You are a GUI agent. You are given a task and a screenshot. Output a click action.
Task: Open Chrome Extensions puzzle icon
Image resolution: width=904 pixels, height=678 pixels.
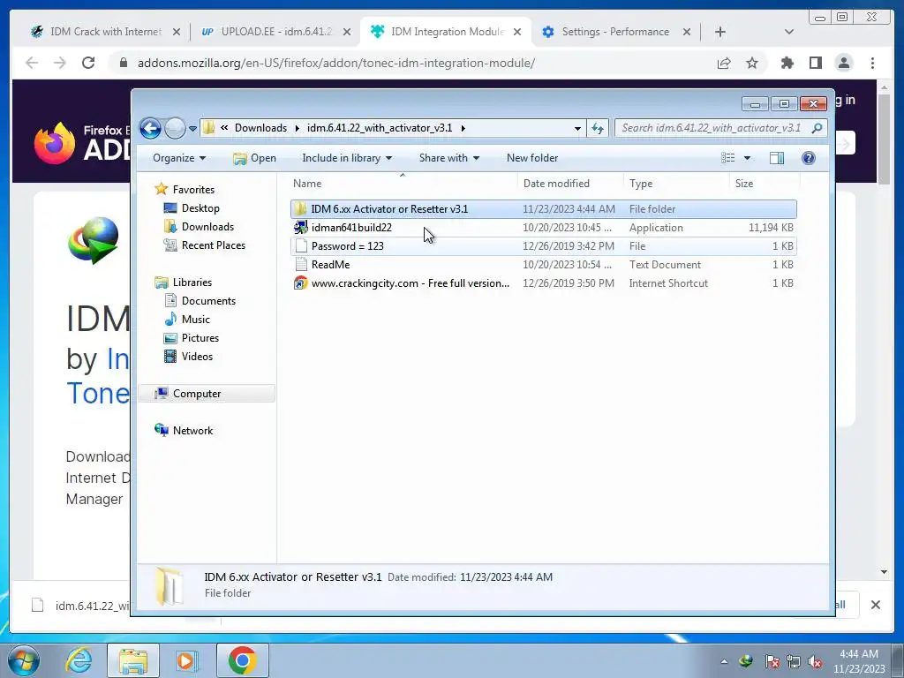coord(787,63)
